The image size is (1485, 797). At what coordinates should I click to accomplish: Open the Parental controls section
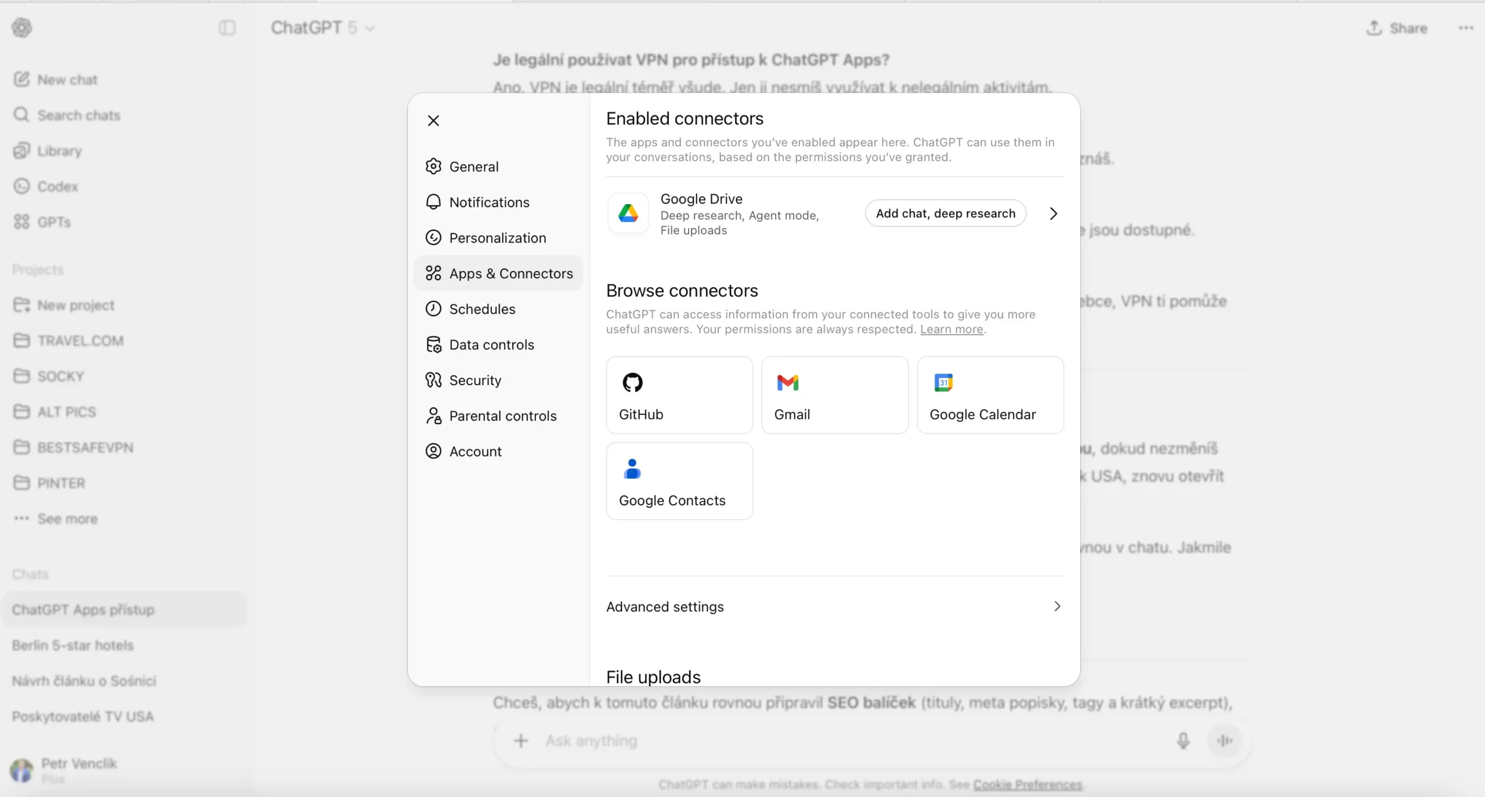[502, 415]
